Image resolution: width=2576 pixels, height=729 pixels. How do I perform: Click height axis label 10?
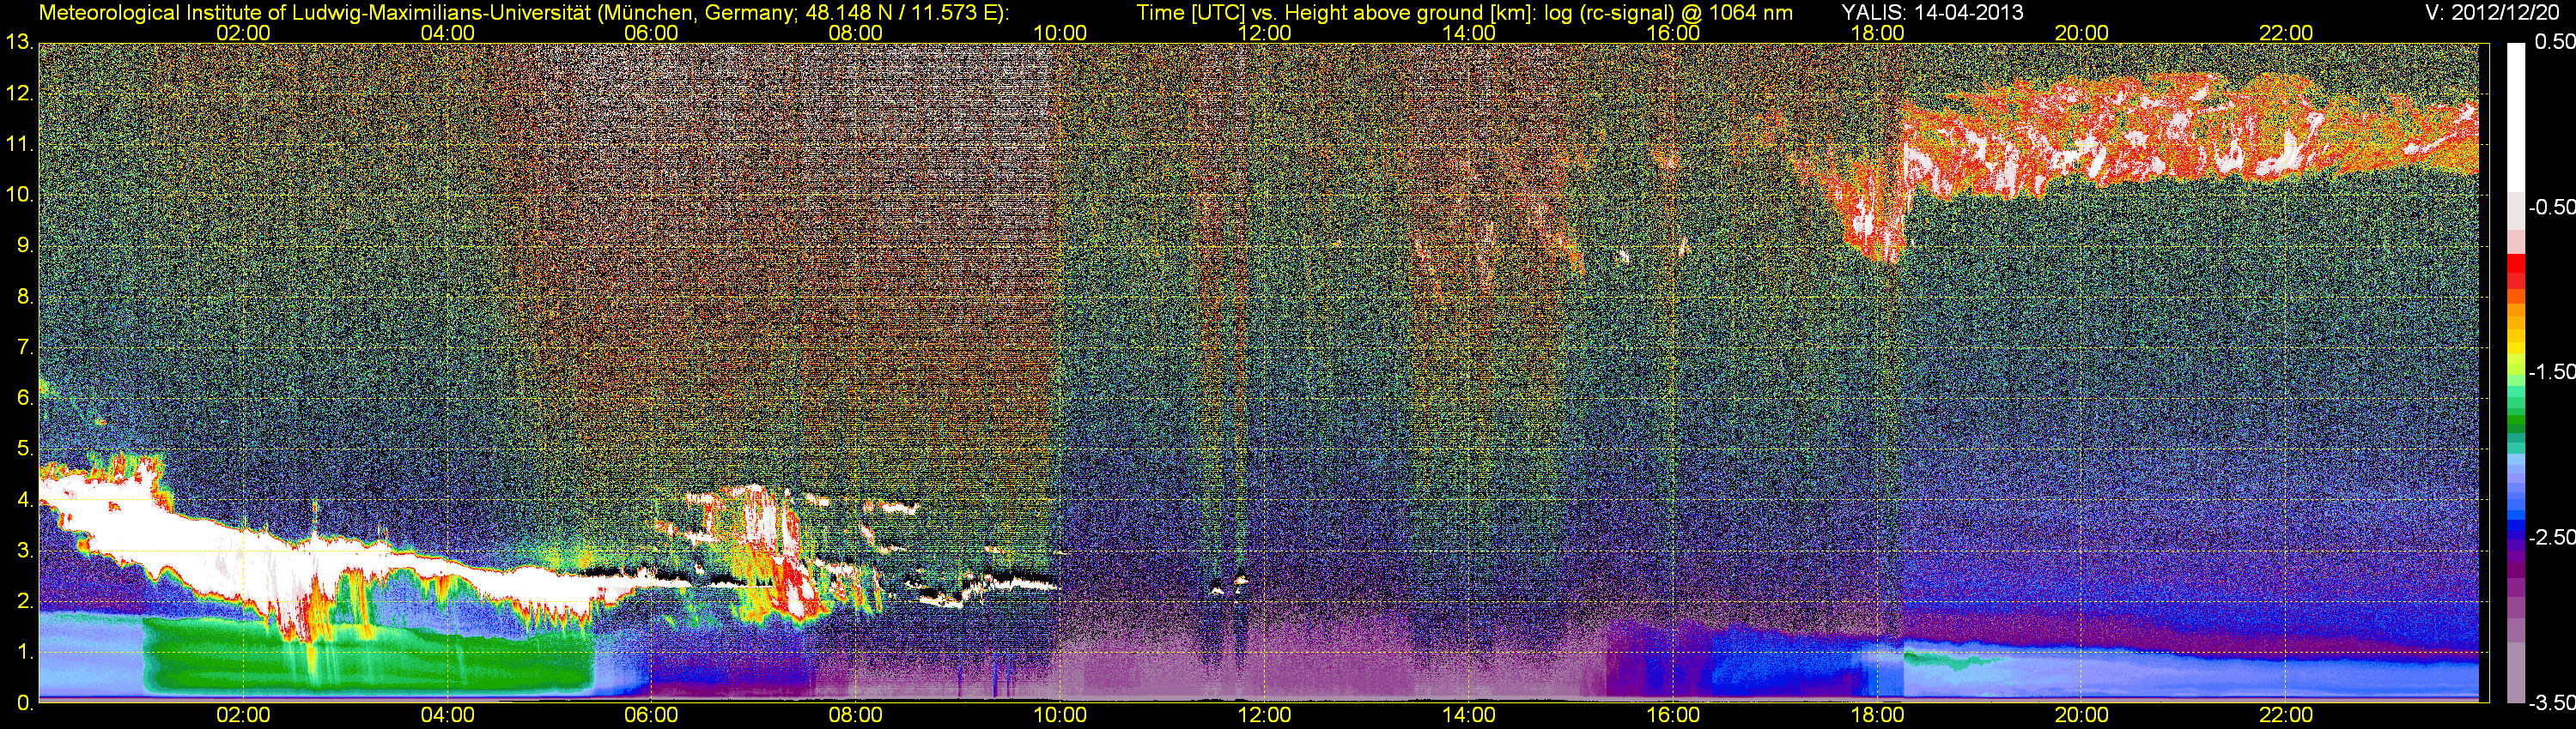[19, 195]
